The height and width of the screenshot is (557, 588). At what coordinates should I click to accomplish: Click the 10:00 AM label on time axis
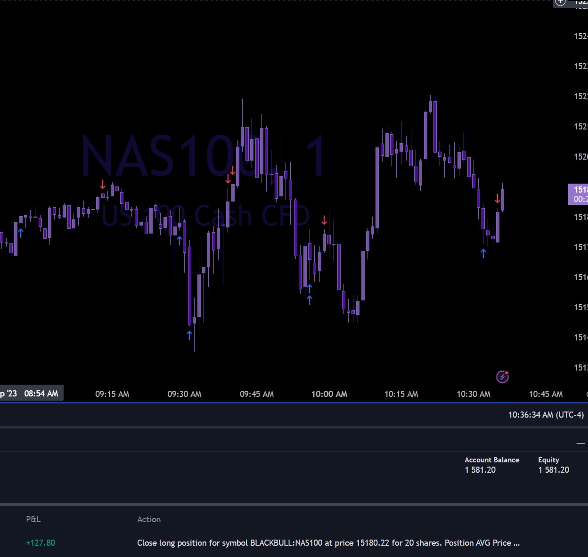point(329,394)
